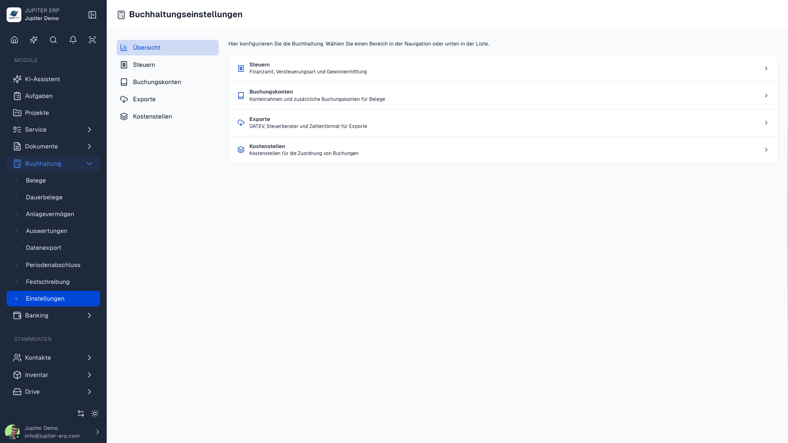Open the search magnifier icon
This screenshot has width=788, height=443.
pyautogui.click(x=53, y=40)
